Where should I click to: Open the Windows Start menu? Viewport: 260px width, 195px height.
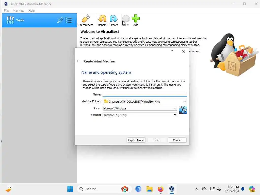click(x=70, y=189)
